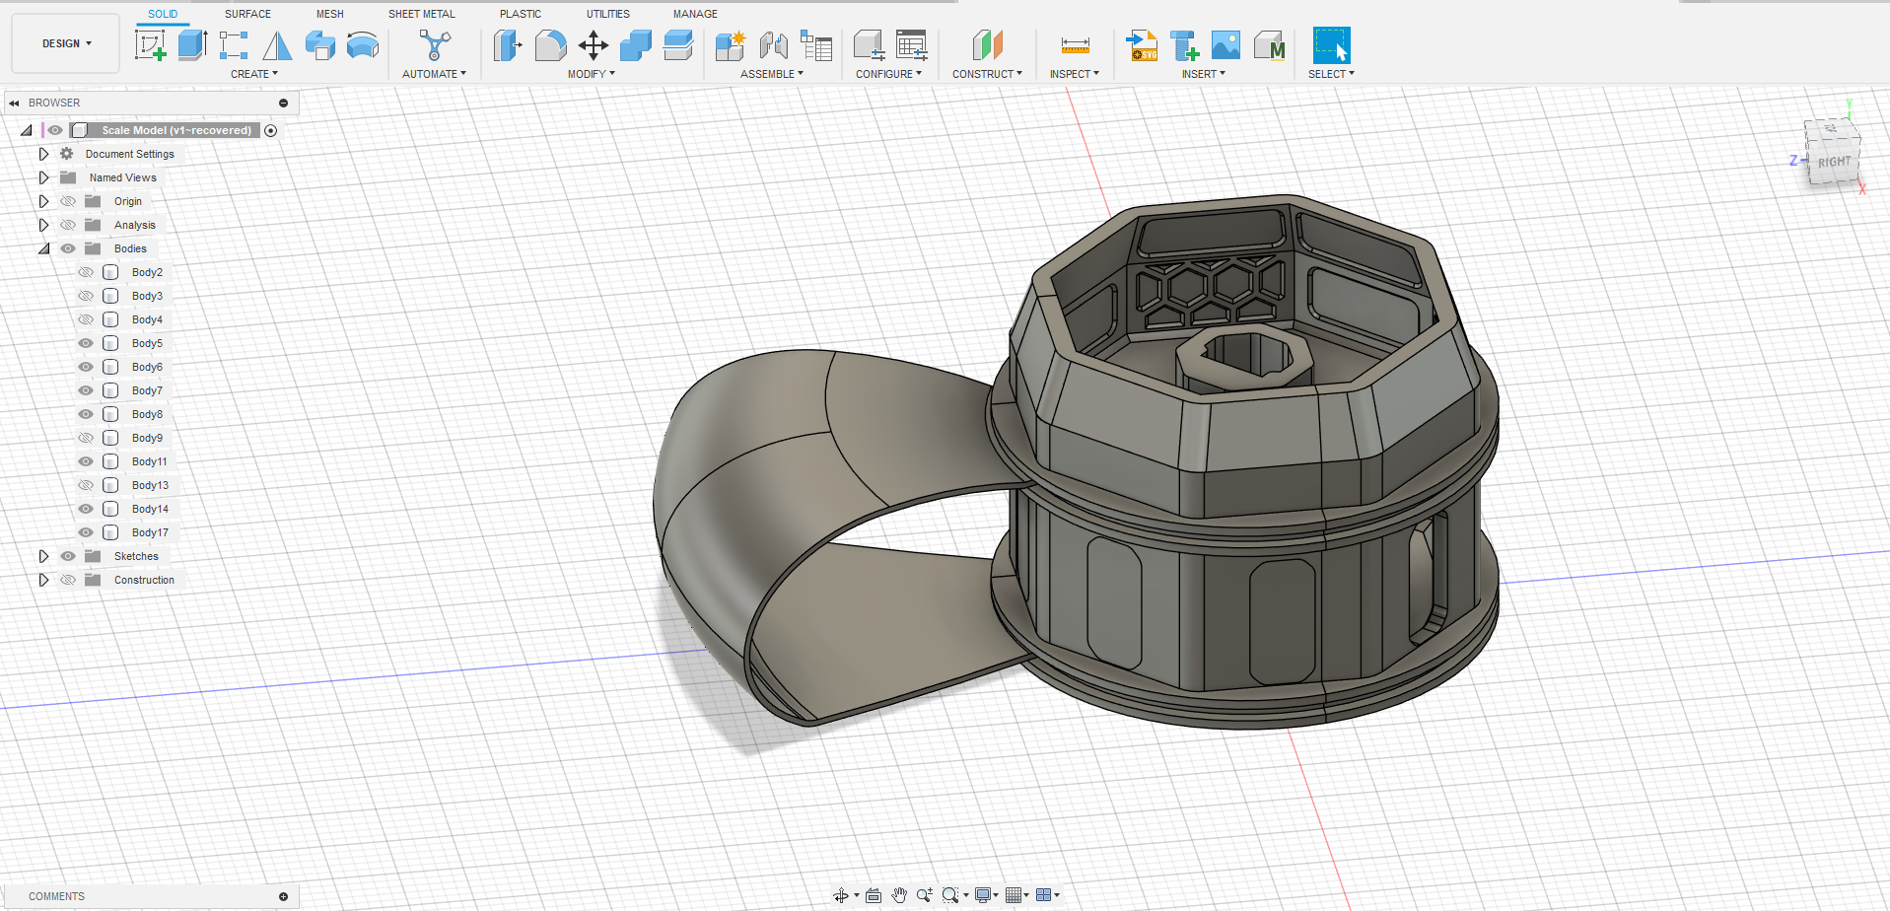This screenshot has width=1890, height=911.
Task: Click the Extrude tool icon
Action: point(193,45)
